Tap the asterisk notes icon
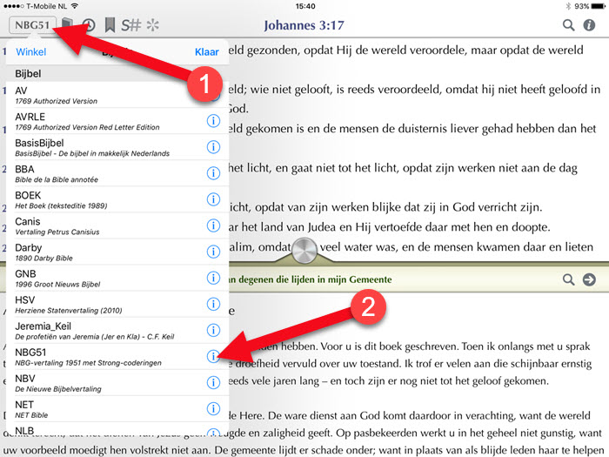Viewport: 609px width, 457px height. [152, 25]
